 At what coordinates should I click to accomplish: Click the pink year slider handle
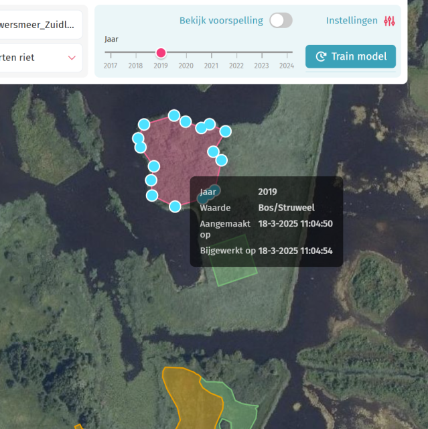tap(161, 52)
